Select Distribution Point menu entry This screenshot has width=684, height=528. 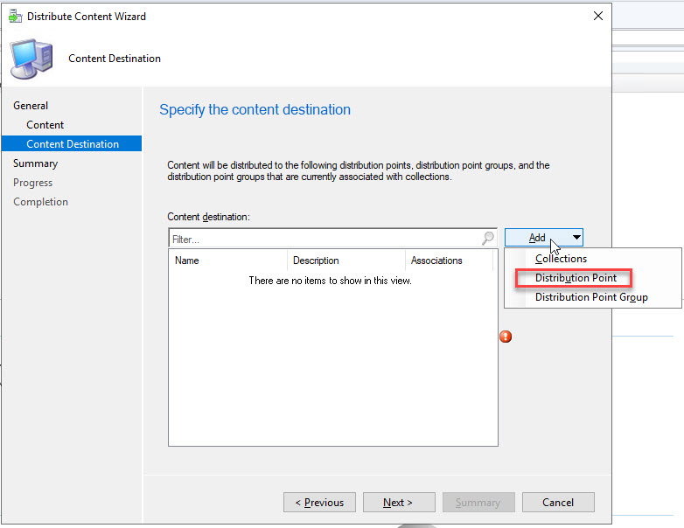pos(575,278)
